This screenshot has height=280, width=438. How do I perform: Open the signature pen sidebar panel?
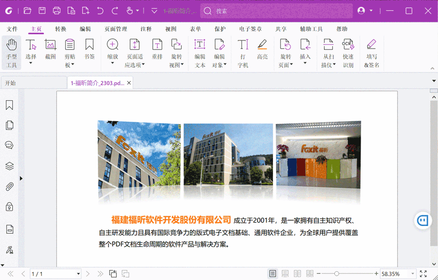9,250
